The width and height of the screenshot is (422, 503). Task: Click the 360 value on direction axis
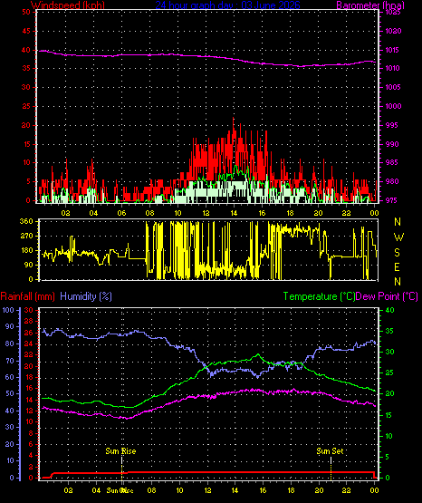pyautogui.click(x=26, y=222)
